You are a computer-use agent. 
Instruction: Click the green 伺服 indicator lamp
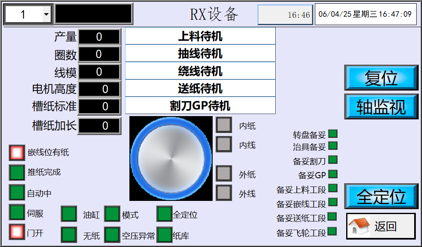coord(17,212)
